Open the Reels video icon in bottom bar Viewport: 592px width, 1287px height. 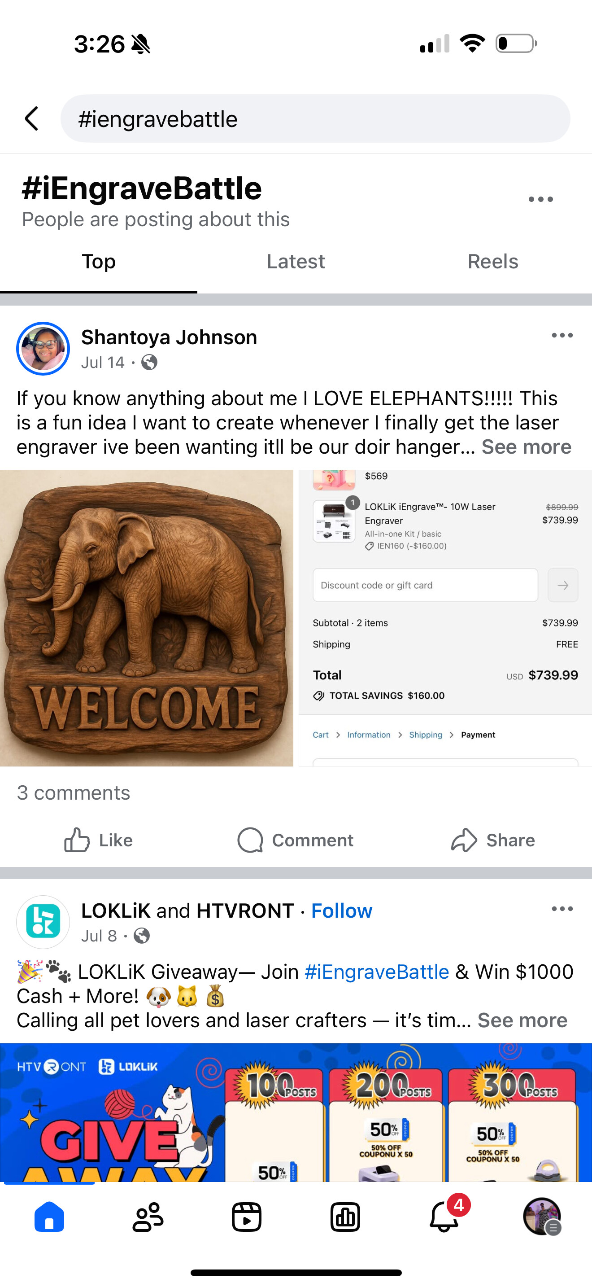(x=247, y=1217)
